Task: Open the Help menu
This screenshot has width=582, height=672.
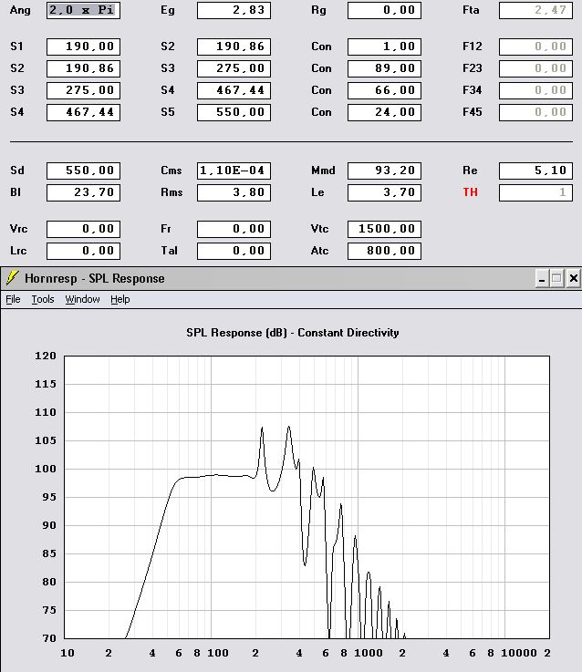Action: click(120, 299)
